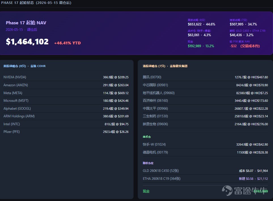Click the 港股战略 $507,995 · 34.7% summary
The image size is (273, 201).
tap(243, 22)
